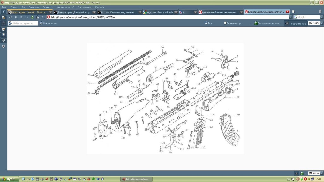This screenshot has width=324, height=182.
Task: Open the new tab page icon
Action: pyautogui.click(x=293, y=12)
